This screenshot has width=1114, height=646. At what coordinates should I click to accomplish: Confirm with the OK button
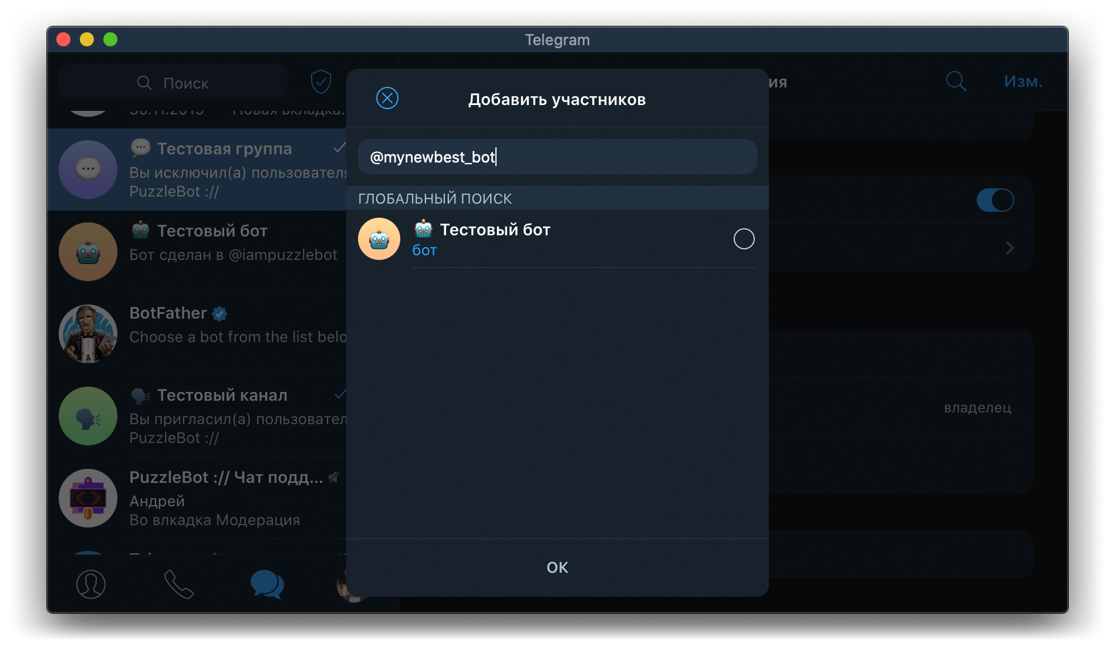click(557, 567)
